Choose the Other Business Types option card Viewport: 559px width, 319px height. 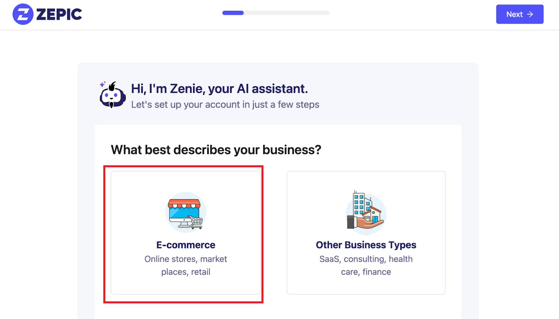pyautogui.click(x=366, y=233)
